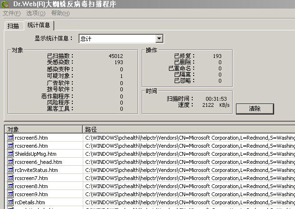Click the file icon next to rcscreen7.htm
The image size is (295, 209).
pos(10,178)
